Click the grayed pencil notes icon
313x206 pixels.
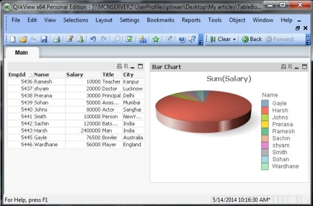pos(168,39)
